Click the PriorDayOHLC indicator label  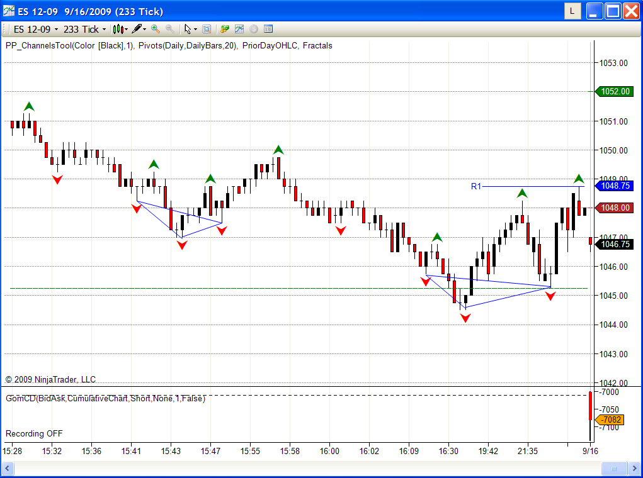point(270,45)
